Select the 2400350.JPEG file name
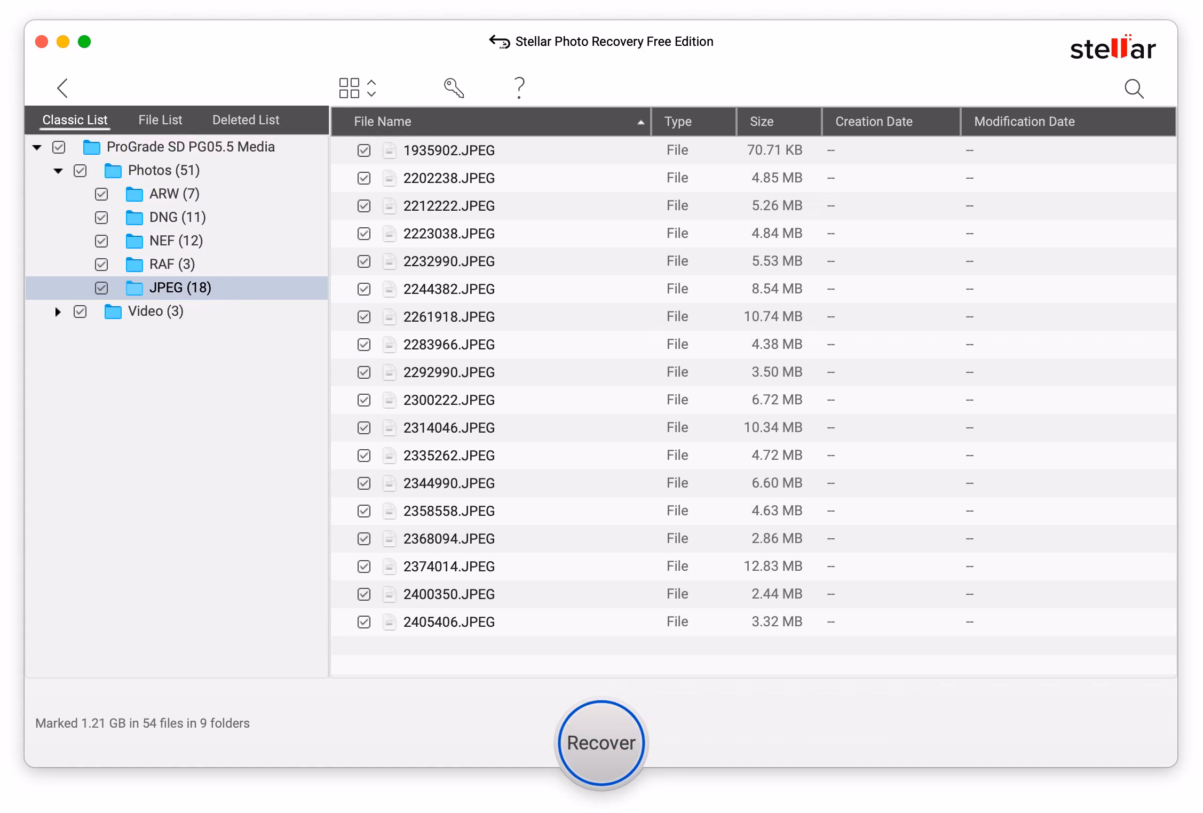Image resolution: width=1203 pixels, height=813 pixels. point(449,594)
